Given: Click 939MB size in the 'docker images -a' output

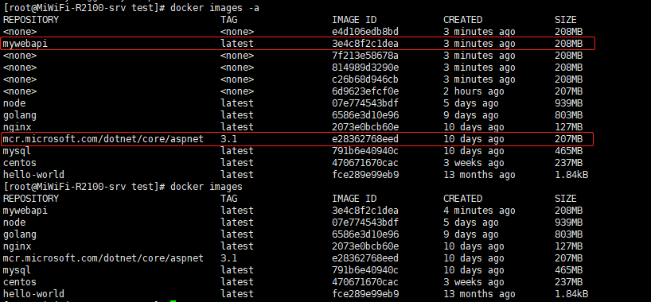Looking at the screenshot, I should point(568,103).
